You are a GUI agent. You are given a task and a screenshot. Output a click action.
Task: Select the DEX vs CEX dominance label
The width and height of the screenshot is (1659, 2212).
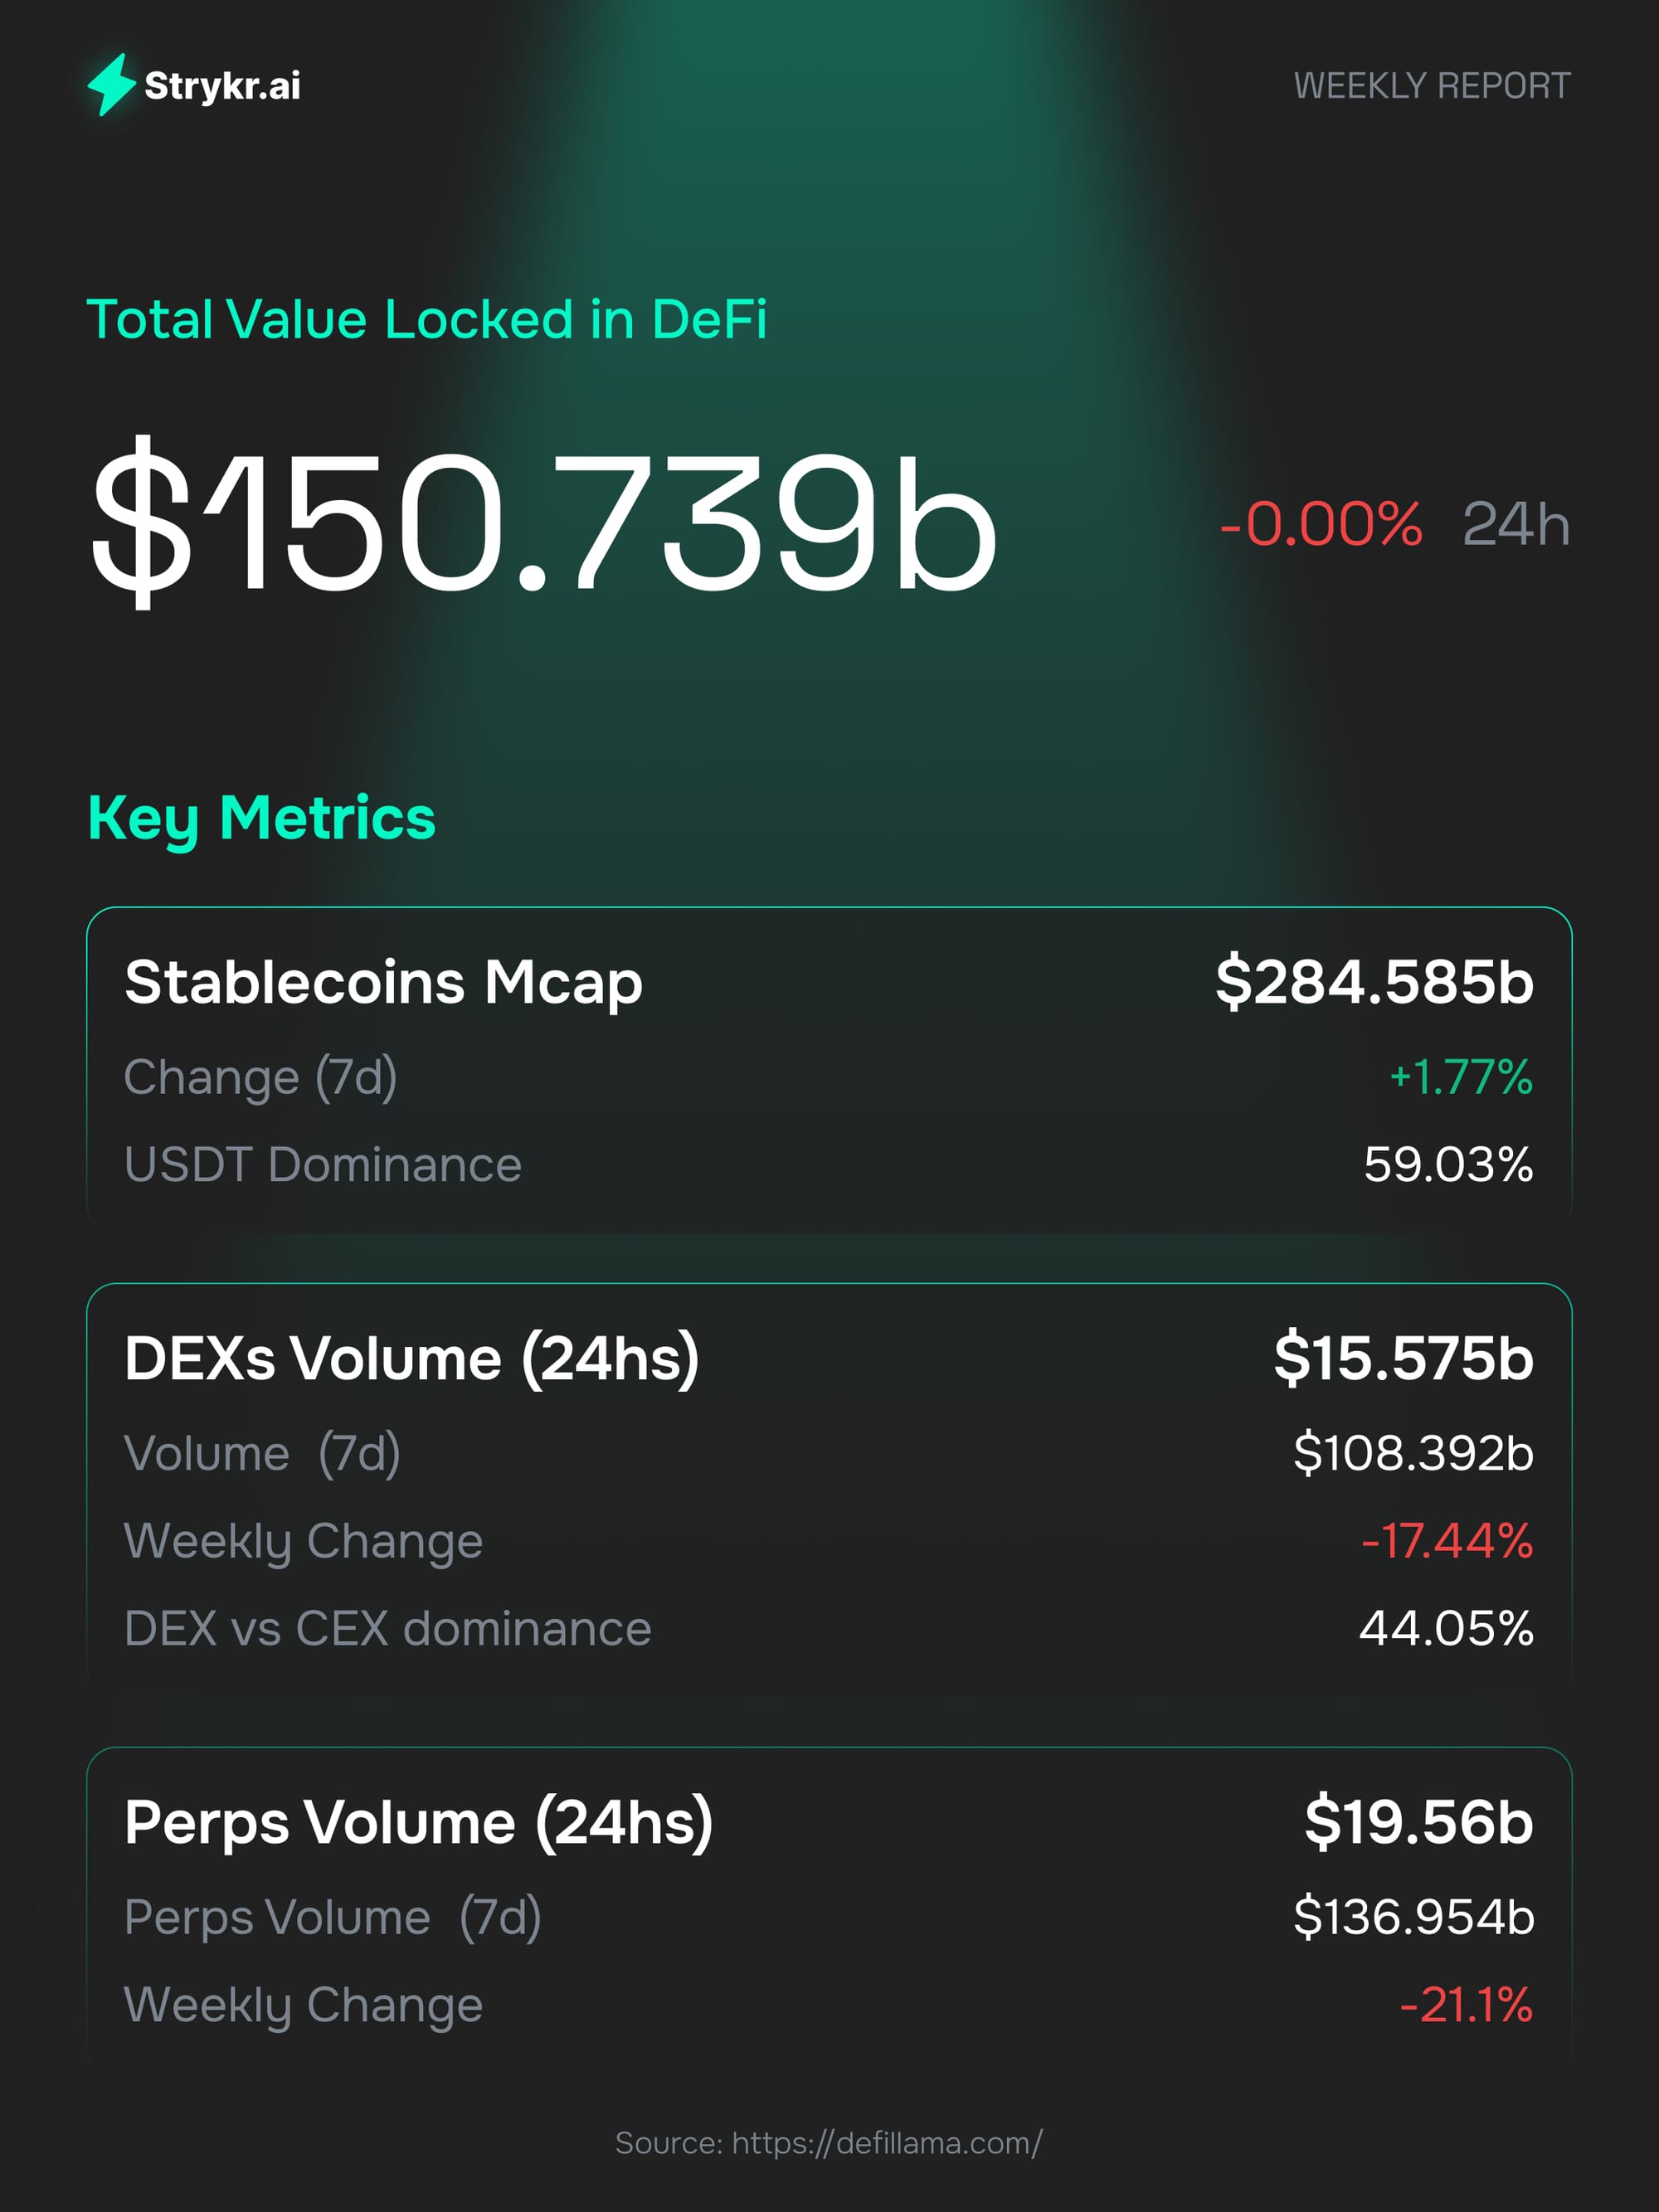pos(387,1628)
